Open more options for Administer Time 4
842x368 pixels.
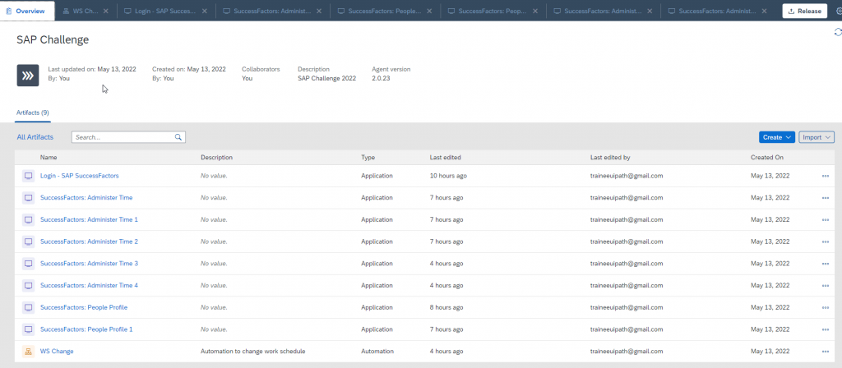click(826, 286)
